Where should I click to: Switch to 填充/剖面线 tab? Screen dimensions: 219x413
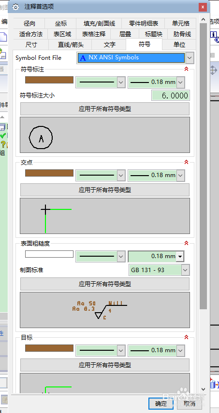click(99, 24)
